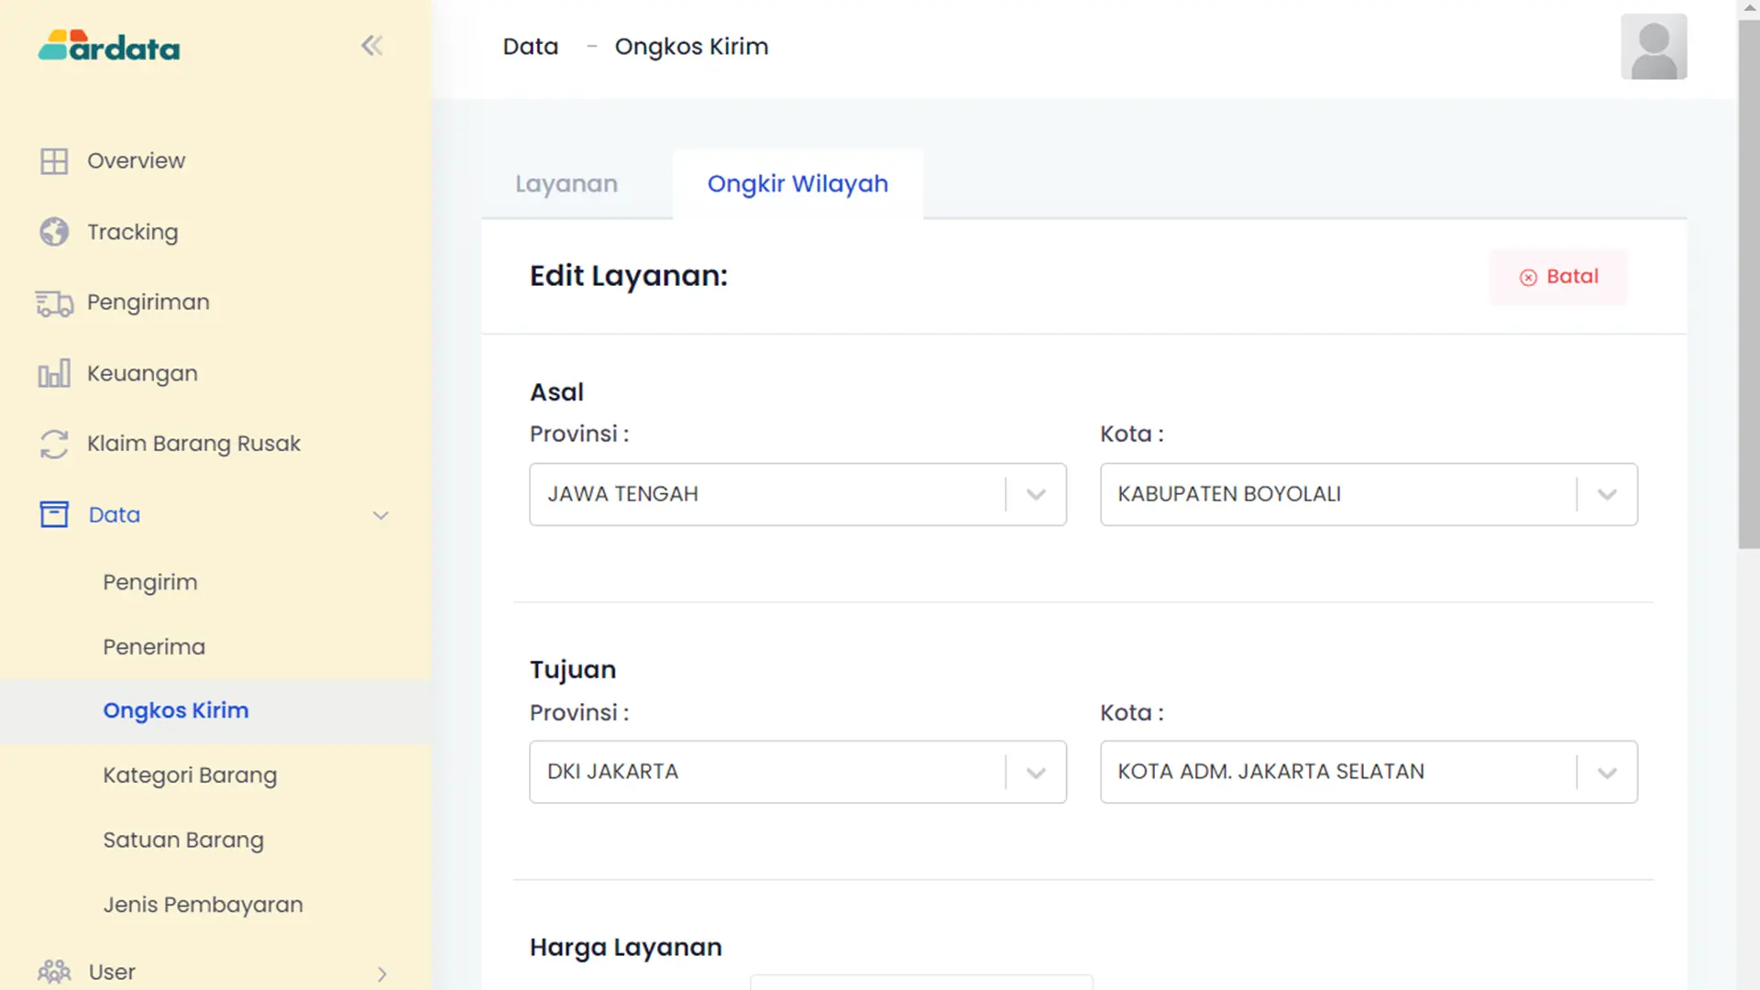
Task: Click the Data breadcrumb link
Action: 530,47
